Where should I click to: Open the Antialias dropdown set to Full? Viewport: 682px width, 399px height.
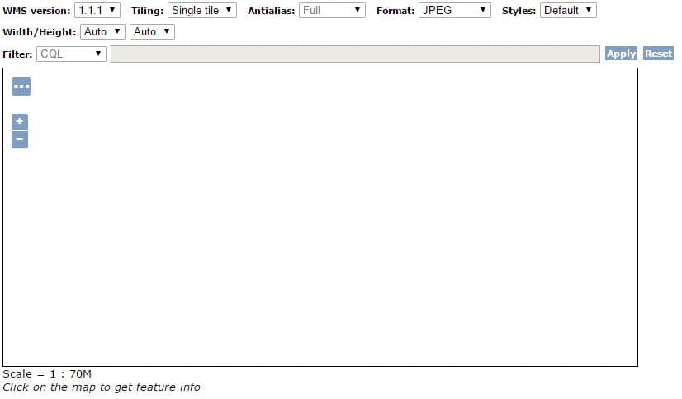332,11
